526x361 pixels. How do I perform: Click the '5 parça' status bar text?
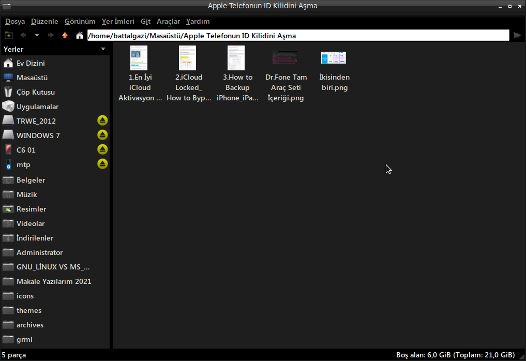(x=14, y=355)
